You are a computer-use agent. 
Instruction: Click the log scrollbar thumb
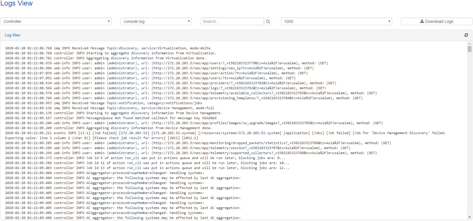[469, 49]
